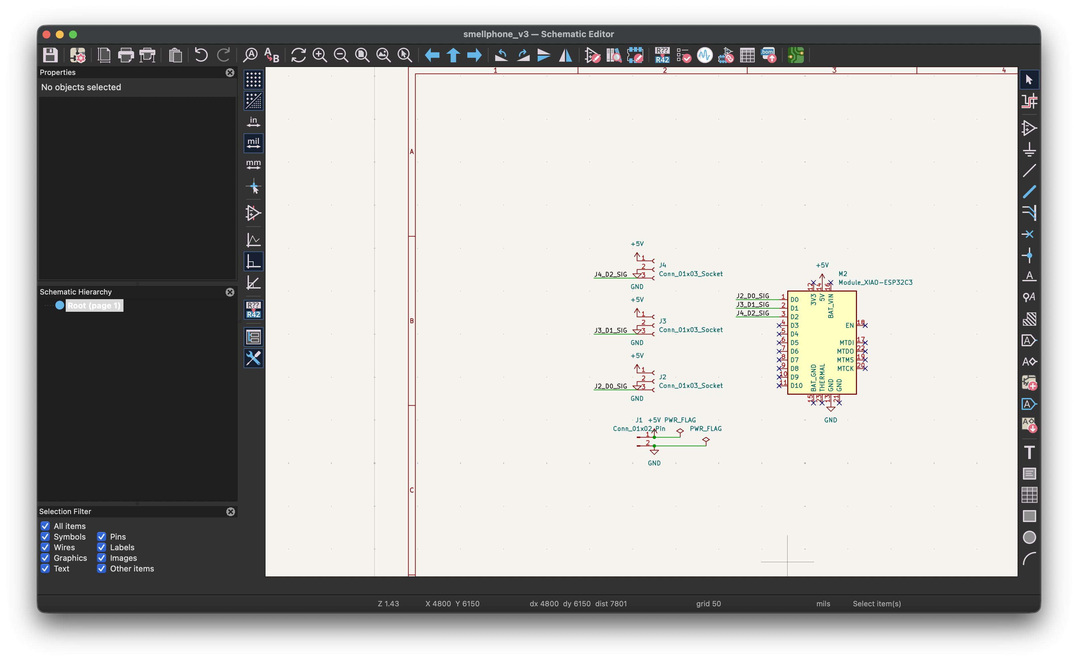The image size is (1078, 662).
Task: Export the bill of materials
Action: pyautogui.click(x=769, y=55)
